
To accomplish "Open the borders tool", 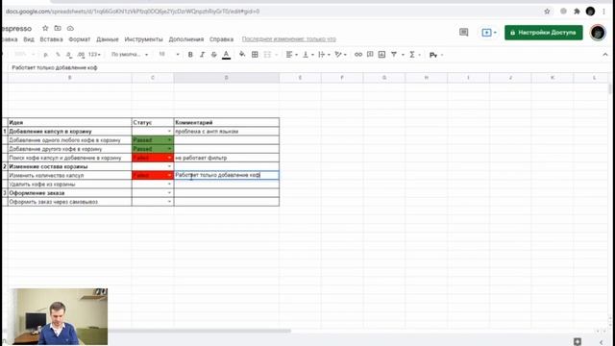I will [x=255, y=55].
